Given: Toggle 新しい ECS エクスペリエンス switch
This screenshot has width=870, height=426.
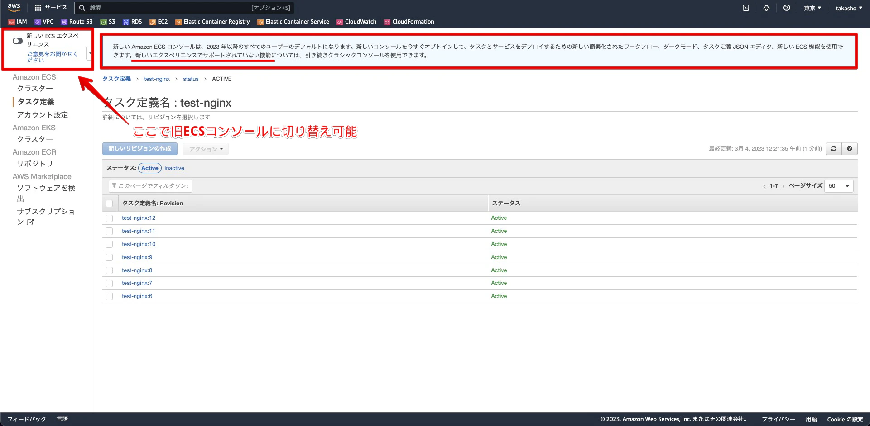Looking at the screenshot, I should (18, 41).
